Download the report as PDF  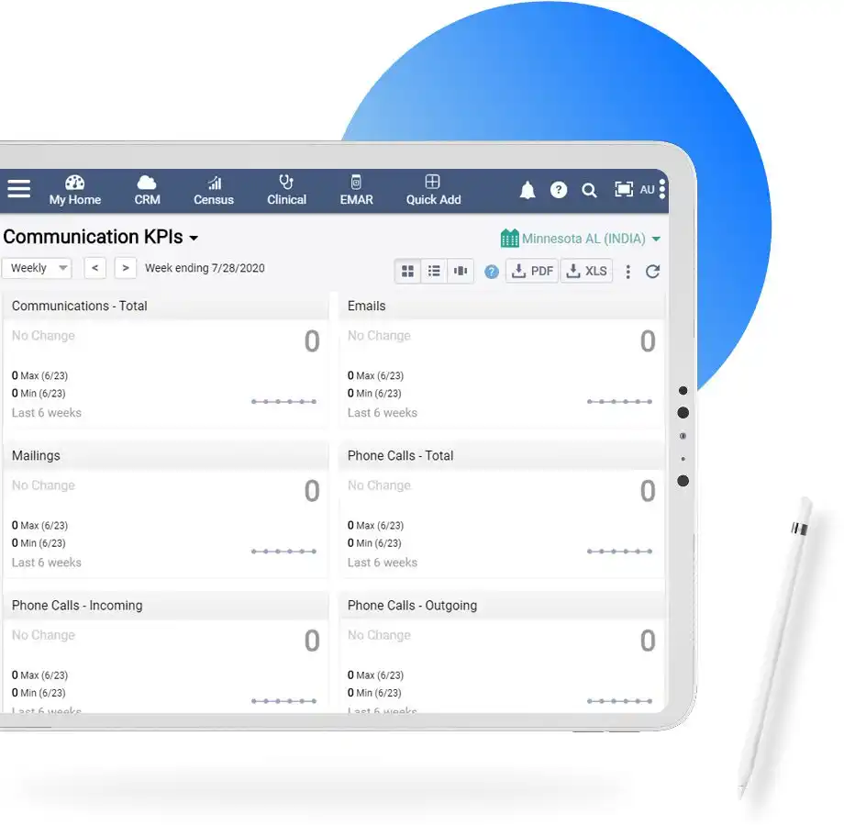[532, 271]
